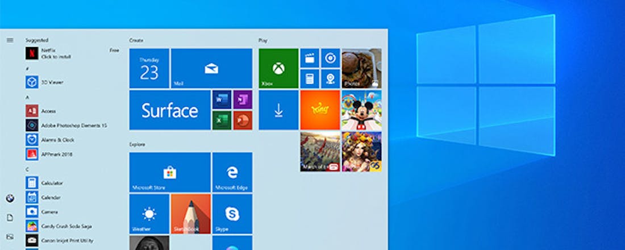Click the C letter header in app list
Viewport: 625px width, 250px height.
pos(27,169)
